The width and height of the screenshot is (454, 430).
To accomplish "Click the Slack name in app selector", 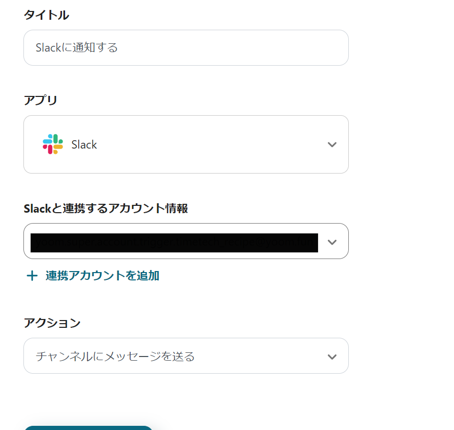I will 84,144.
